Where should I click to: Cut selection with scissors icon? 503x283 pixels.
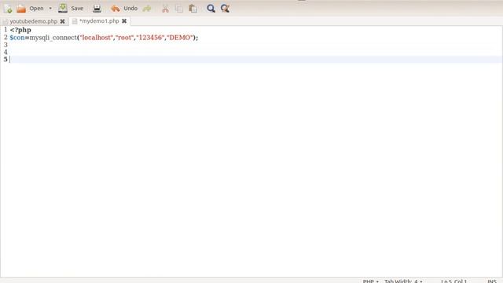pos(165,9)
